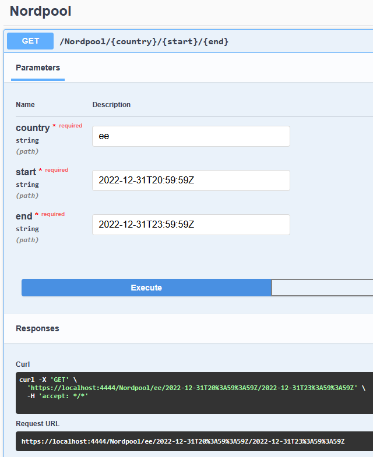Click the Name column header

click(x=25, y=105)
